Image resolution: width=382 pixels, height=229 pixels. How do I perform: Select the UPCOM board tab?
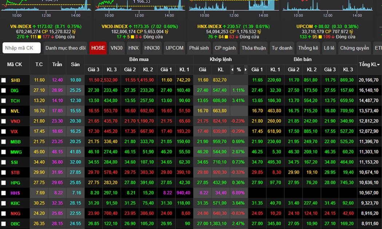coord(175,48)
